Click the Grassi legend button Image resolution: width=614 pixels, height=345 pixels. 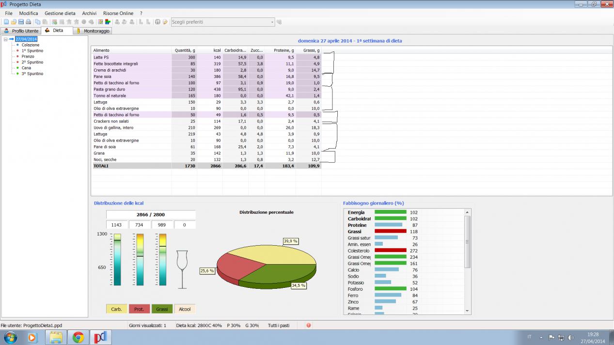click(x=162, y=309)
